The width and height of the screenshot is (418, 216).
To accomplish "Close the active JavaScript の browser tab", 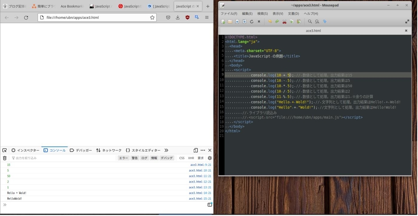I will click(x=198, y=6).
